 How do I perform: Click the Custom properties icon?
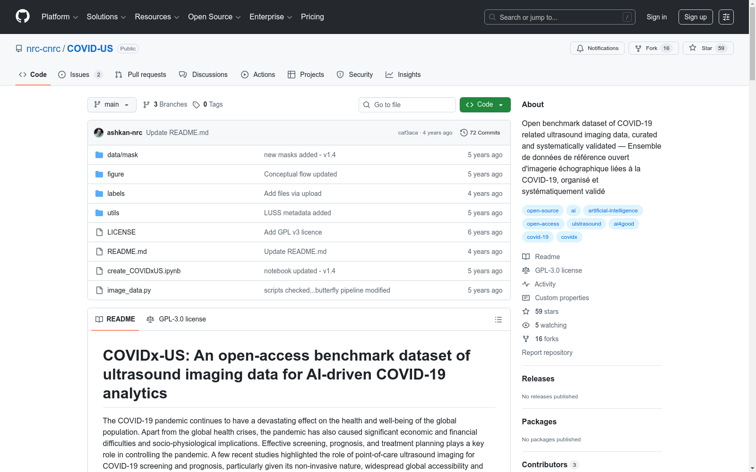pyautogui.click(x=526, y=298)
